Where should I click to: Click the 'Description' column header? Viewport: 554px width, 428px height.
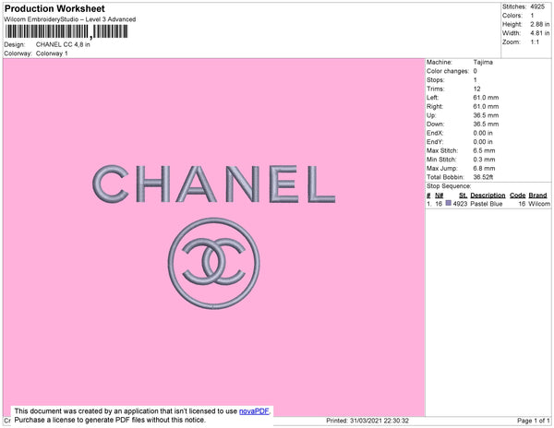(x=488, y=196)
